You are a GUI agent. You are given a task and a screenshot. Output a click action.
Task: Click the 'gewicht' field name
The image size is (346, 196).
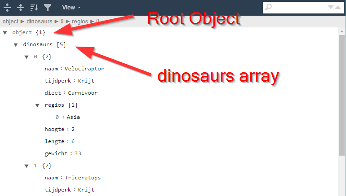(x=56, y=153)
